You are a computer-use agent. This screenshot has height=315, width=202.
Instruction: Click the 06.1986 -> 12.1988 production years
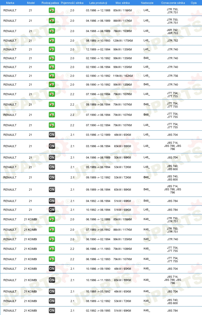click(98, 219)
